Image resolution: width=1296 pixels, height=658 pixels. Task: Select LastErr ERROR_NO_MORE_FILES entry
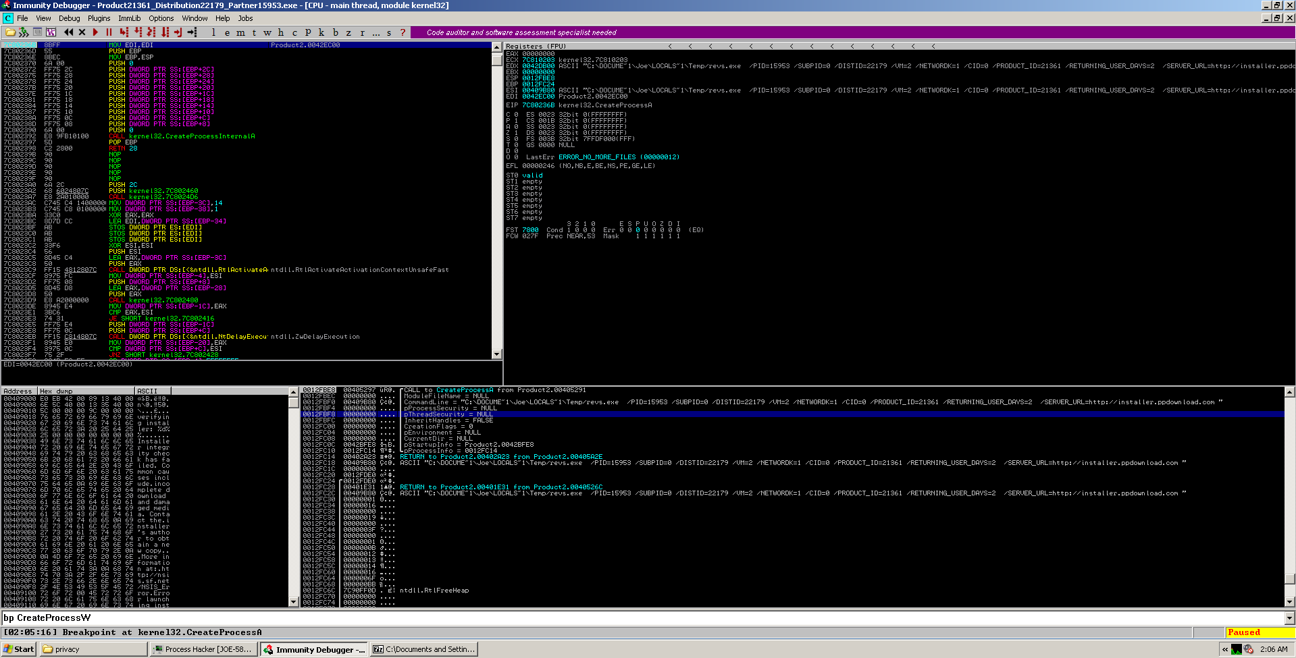[x=602, y=157]
